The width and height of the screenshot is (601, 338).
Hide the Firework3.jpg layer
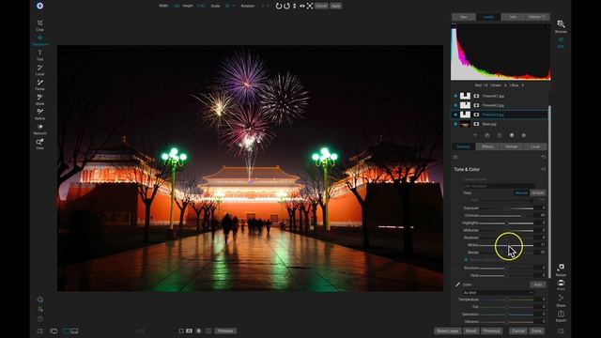(x=455, y=115)
